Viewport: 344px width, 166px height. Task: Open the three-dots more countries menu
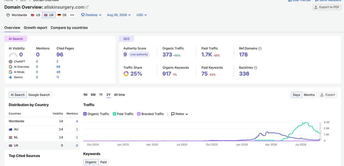[x=72, y=15]
